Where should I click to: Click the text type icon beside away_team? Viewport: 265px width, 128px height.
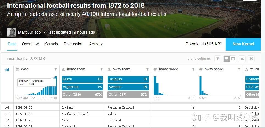click(x=109, y=69)
